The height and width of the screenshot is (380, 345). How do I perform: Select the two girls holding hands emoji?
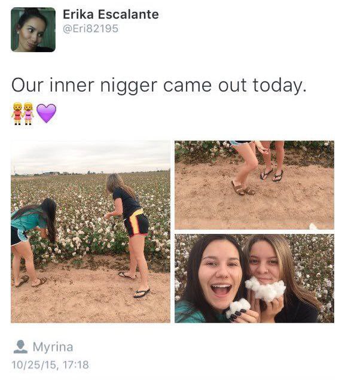coord(23,114)
